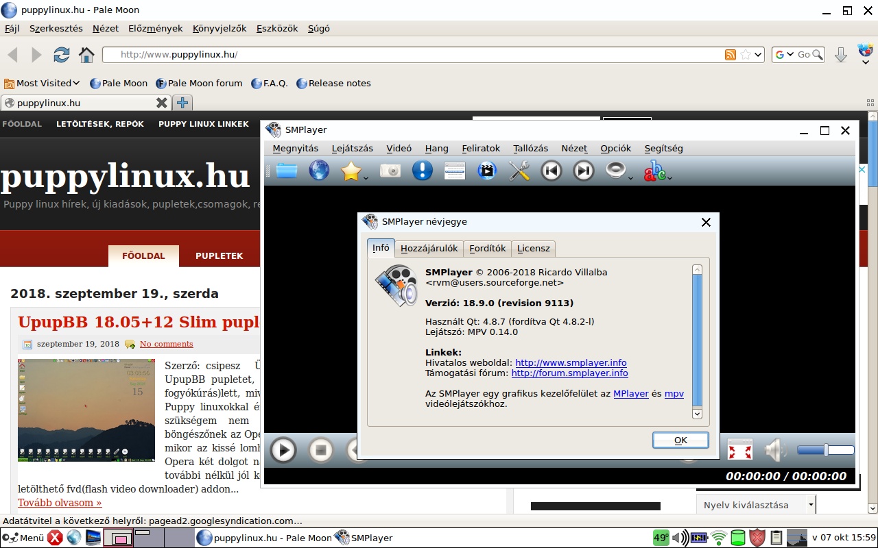Image resolution: width=878 pixels, height=548 pixels.
Task: Switch to the Fordítók tab
Action: (488, 248)
